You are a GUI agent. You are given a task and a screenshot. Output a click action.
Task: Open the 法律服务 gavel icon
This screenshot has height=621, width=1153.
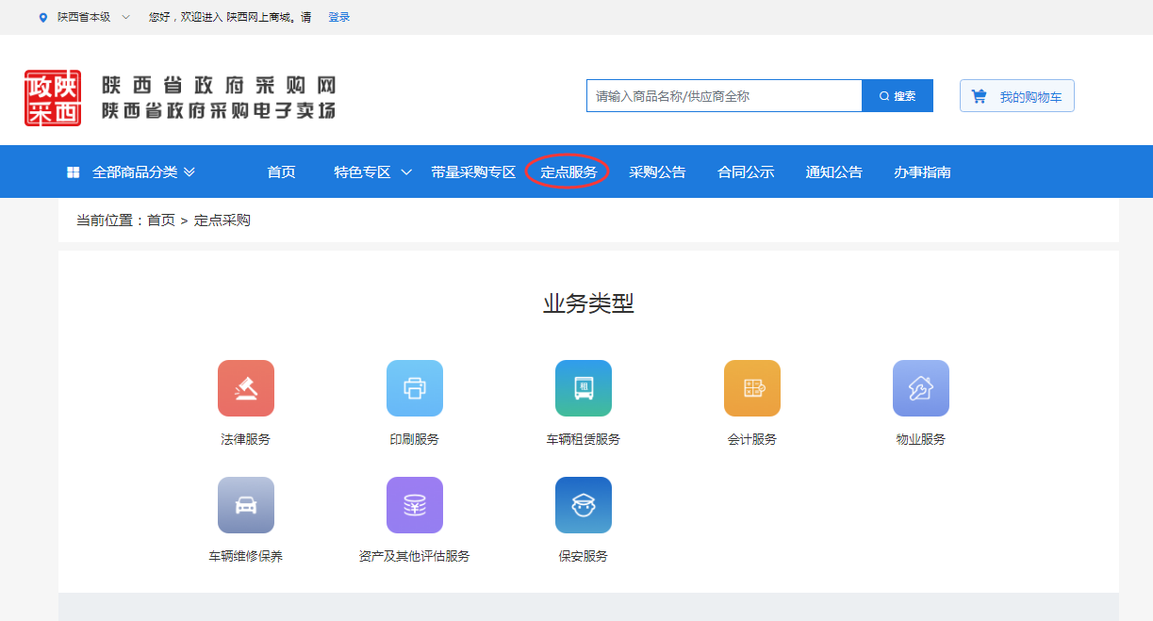coord(246,388)
